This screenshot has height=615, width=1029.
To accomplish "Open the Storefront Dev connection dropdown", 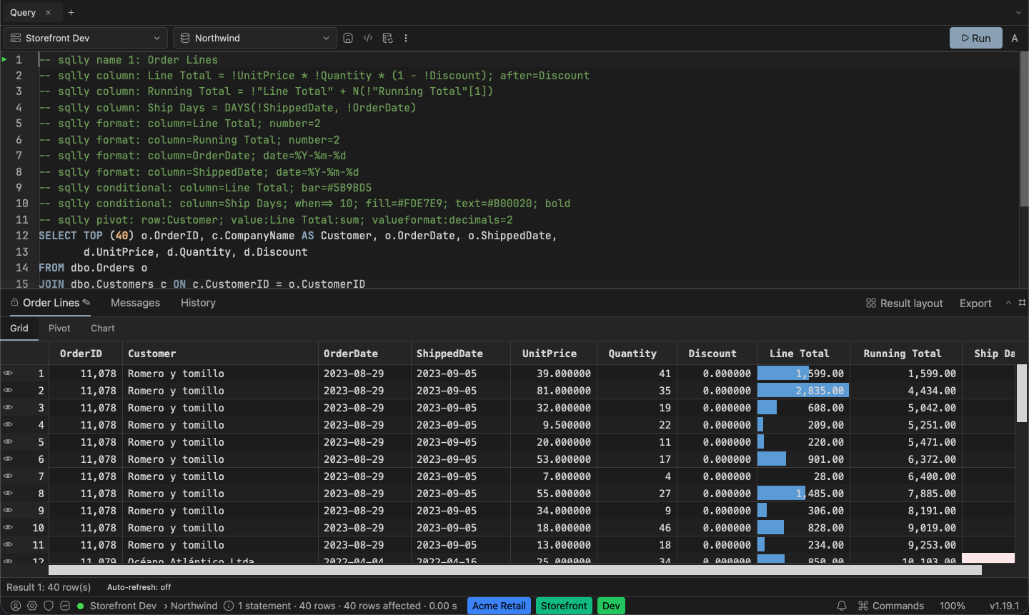I will click(86, 38).
